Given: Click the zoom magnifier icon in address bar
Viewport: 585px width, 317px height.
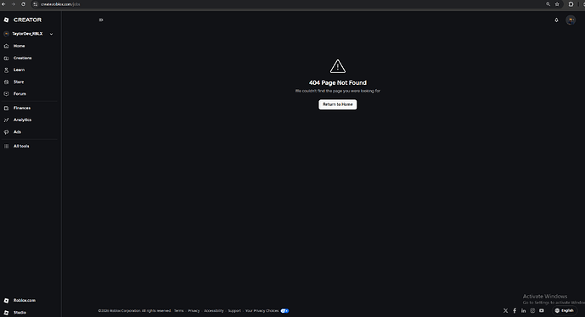Looking at the screenshot, I should [x=548, y=4].
